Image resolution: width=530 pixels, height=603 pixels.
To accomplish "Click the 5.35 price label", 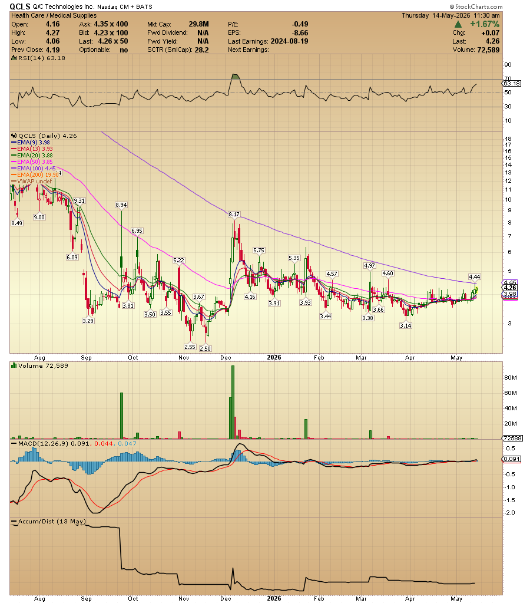I will [294, 258].
